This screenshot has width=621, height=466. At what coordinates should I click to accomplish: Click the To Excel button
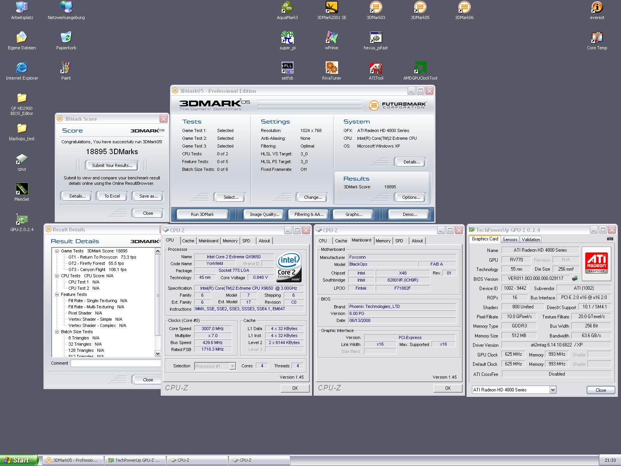112,196
